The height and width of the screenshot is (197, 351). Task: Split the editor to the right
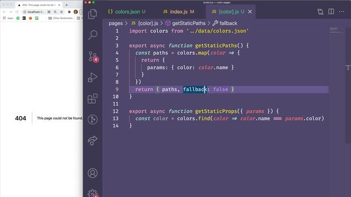point(331,11)
